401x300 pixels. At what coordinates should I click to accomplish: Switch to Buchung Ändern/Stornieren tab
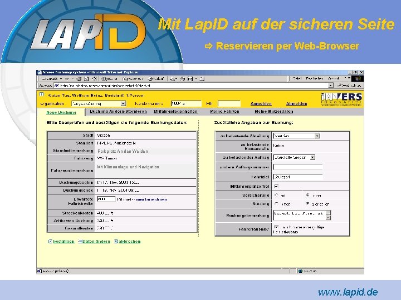[119, 112]
